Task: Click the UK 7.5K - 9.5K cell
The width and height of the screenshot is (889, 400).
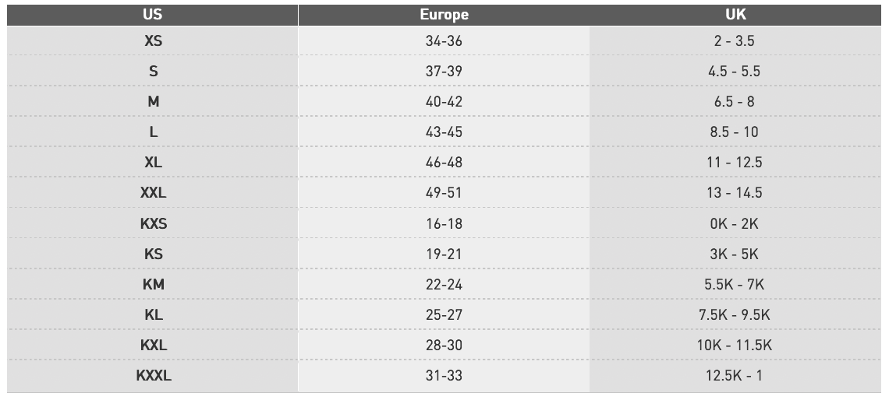Action: coord(735,314)
